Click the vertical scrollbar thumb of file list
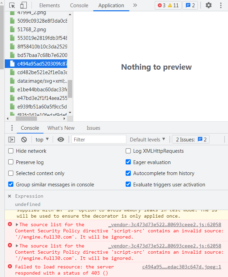 click(70, 89)
